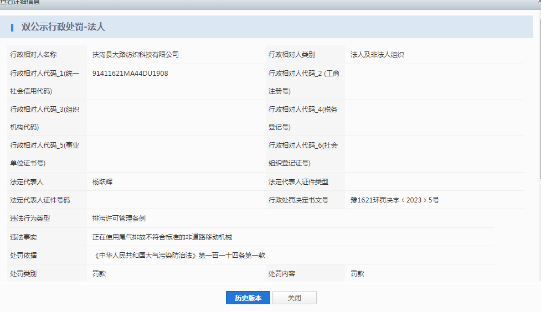Click the 历史版本 button

(248, 298)
